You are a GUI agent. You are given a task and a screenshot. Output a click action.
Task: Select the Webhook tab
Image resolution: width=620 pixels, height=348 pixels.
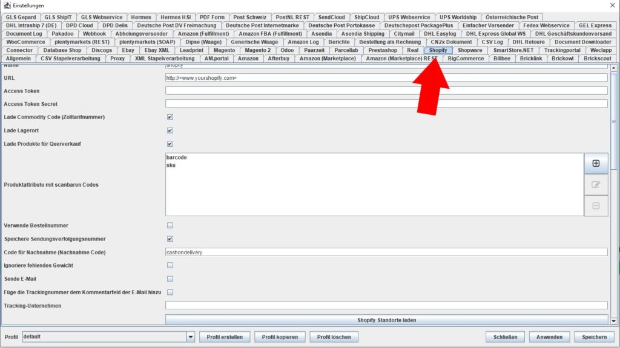[94, 34]
